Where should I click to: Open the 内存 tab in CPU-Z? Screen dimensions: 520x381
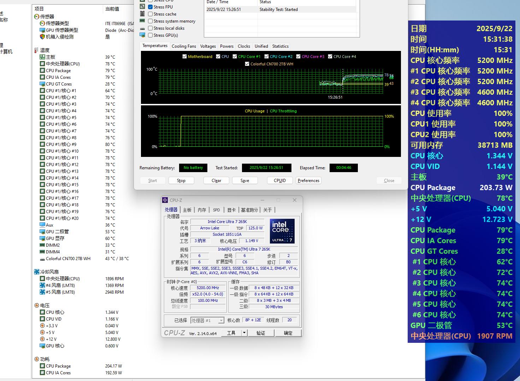(202, 210)
